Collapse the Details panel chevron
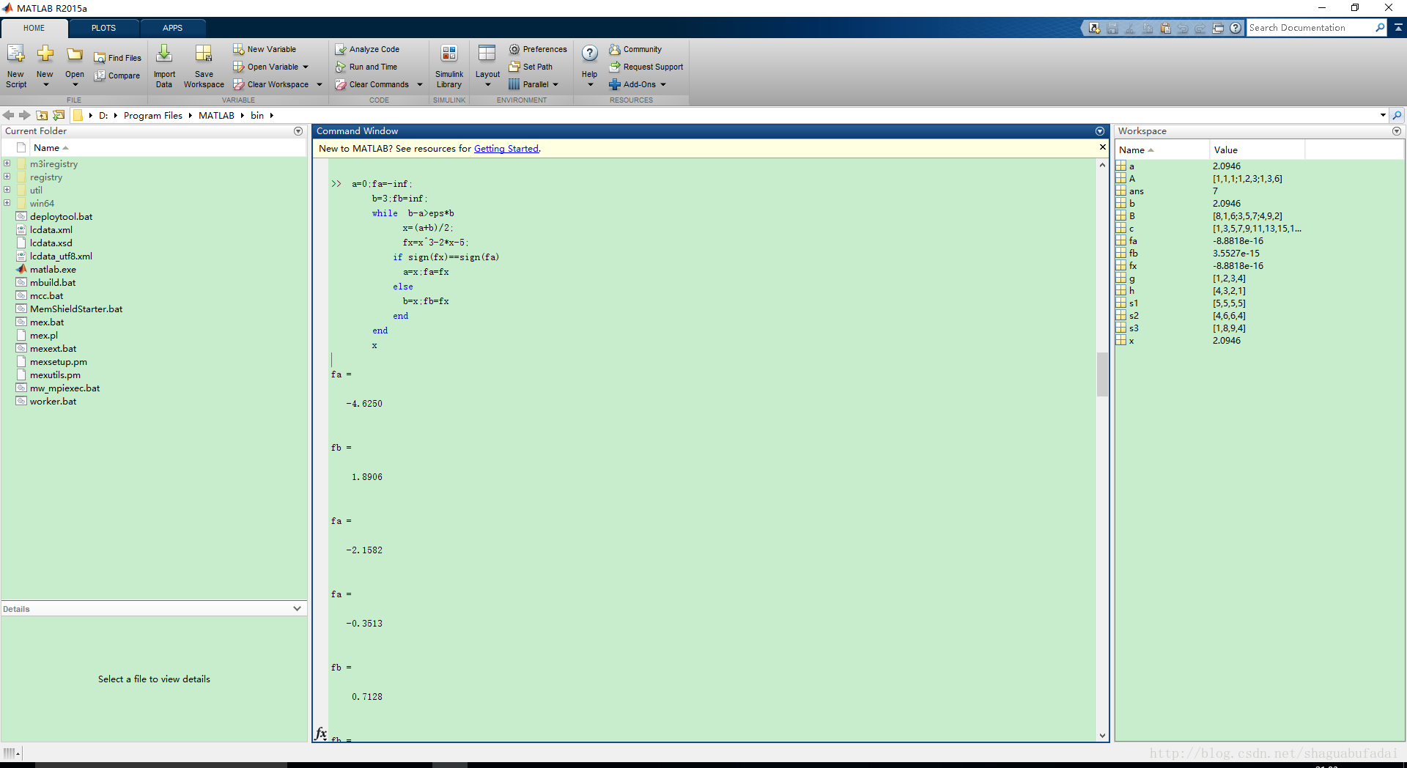 pos(297,608)
